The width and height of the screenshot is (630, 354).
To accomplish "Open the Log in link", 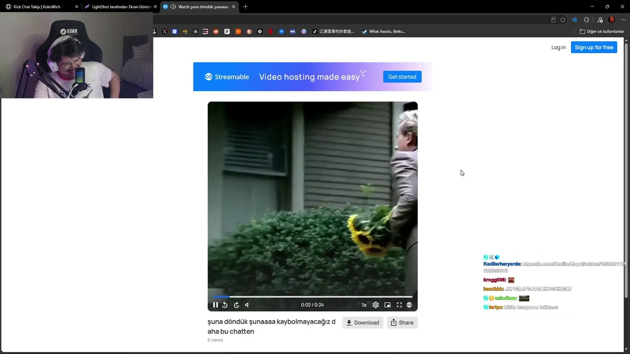I will (558, 47).
